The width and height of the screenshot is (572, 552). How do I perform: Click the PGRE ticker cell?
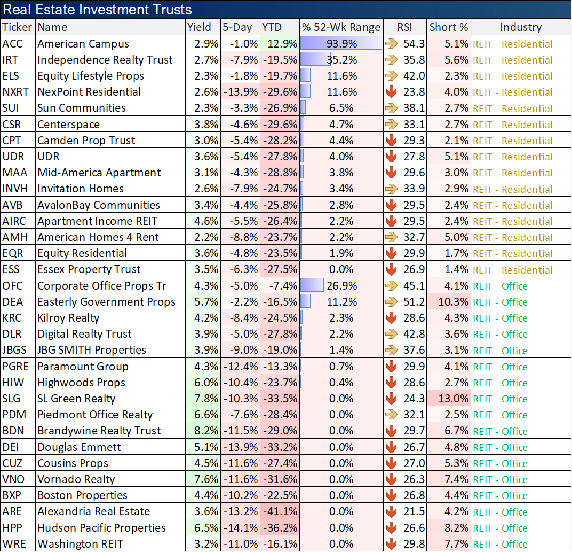tap(18, 366)
